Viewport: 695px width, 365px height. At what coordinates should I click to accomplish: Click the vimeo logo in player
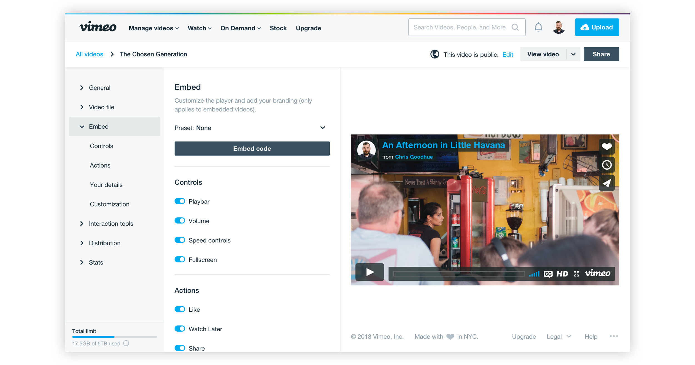pyautogui.click(x=597, y=273)
